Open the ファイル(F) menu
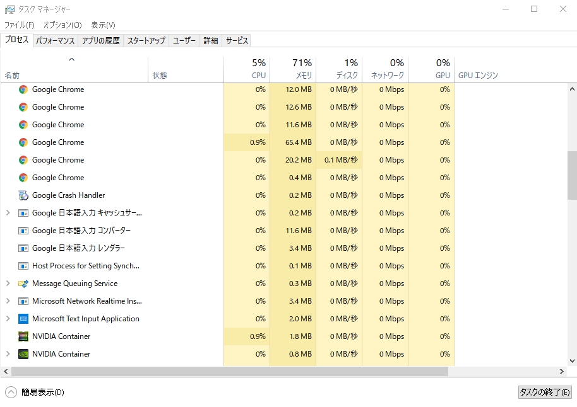Screen dimensions: 577x407 pyautogui.click(x=20, y=25)
